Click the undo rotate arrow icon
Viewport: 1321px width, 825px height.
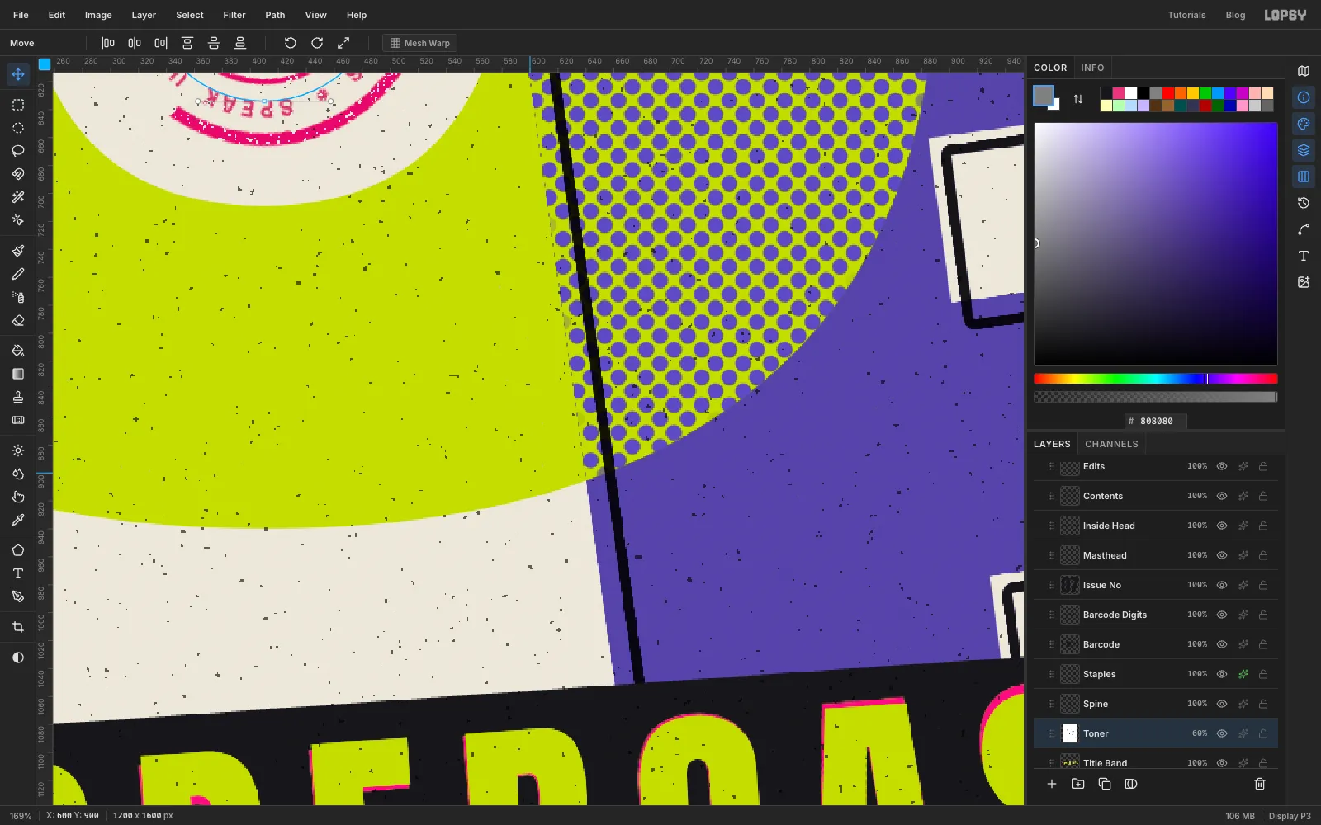[x=291, y=43]
